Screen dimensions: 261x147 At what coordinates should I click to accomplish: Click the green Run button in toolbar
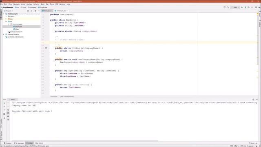(x=242, y=7)
